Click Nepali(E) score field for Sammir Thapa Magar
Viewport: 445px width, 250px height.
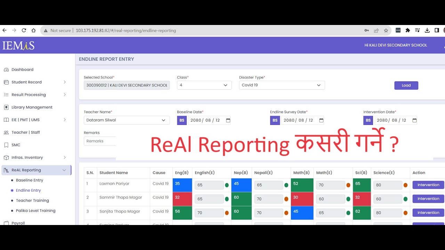[x=268, y=199]
